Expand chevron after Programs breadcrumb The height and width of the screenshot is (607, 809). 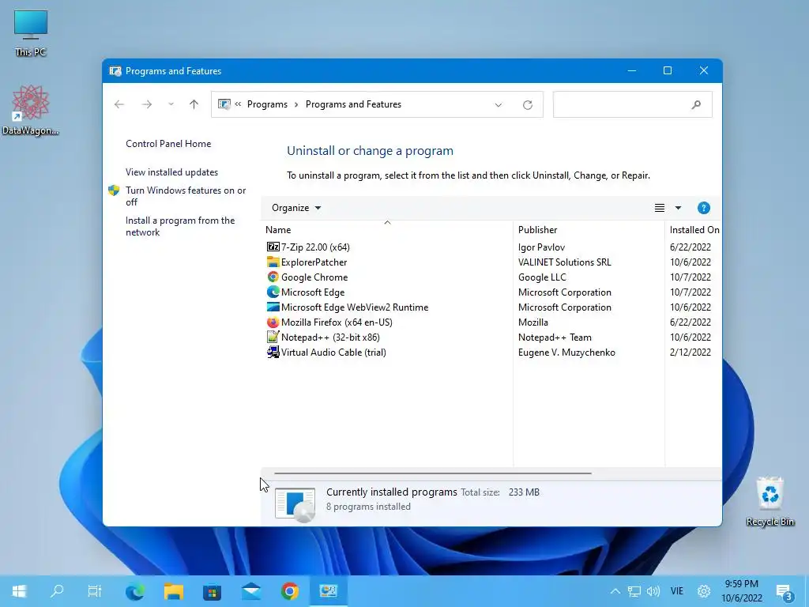coord(296,104)
